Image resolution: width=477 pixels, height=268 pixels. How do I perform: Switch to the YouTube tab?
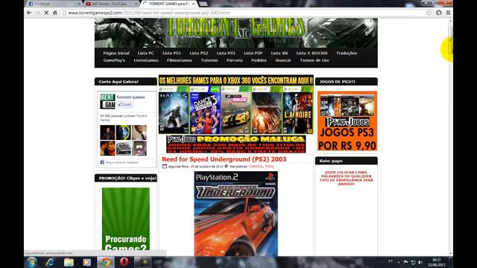(x=111, y=4)
